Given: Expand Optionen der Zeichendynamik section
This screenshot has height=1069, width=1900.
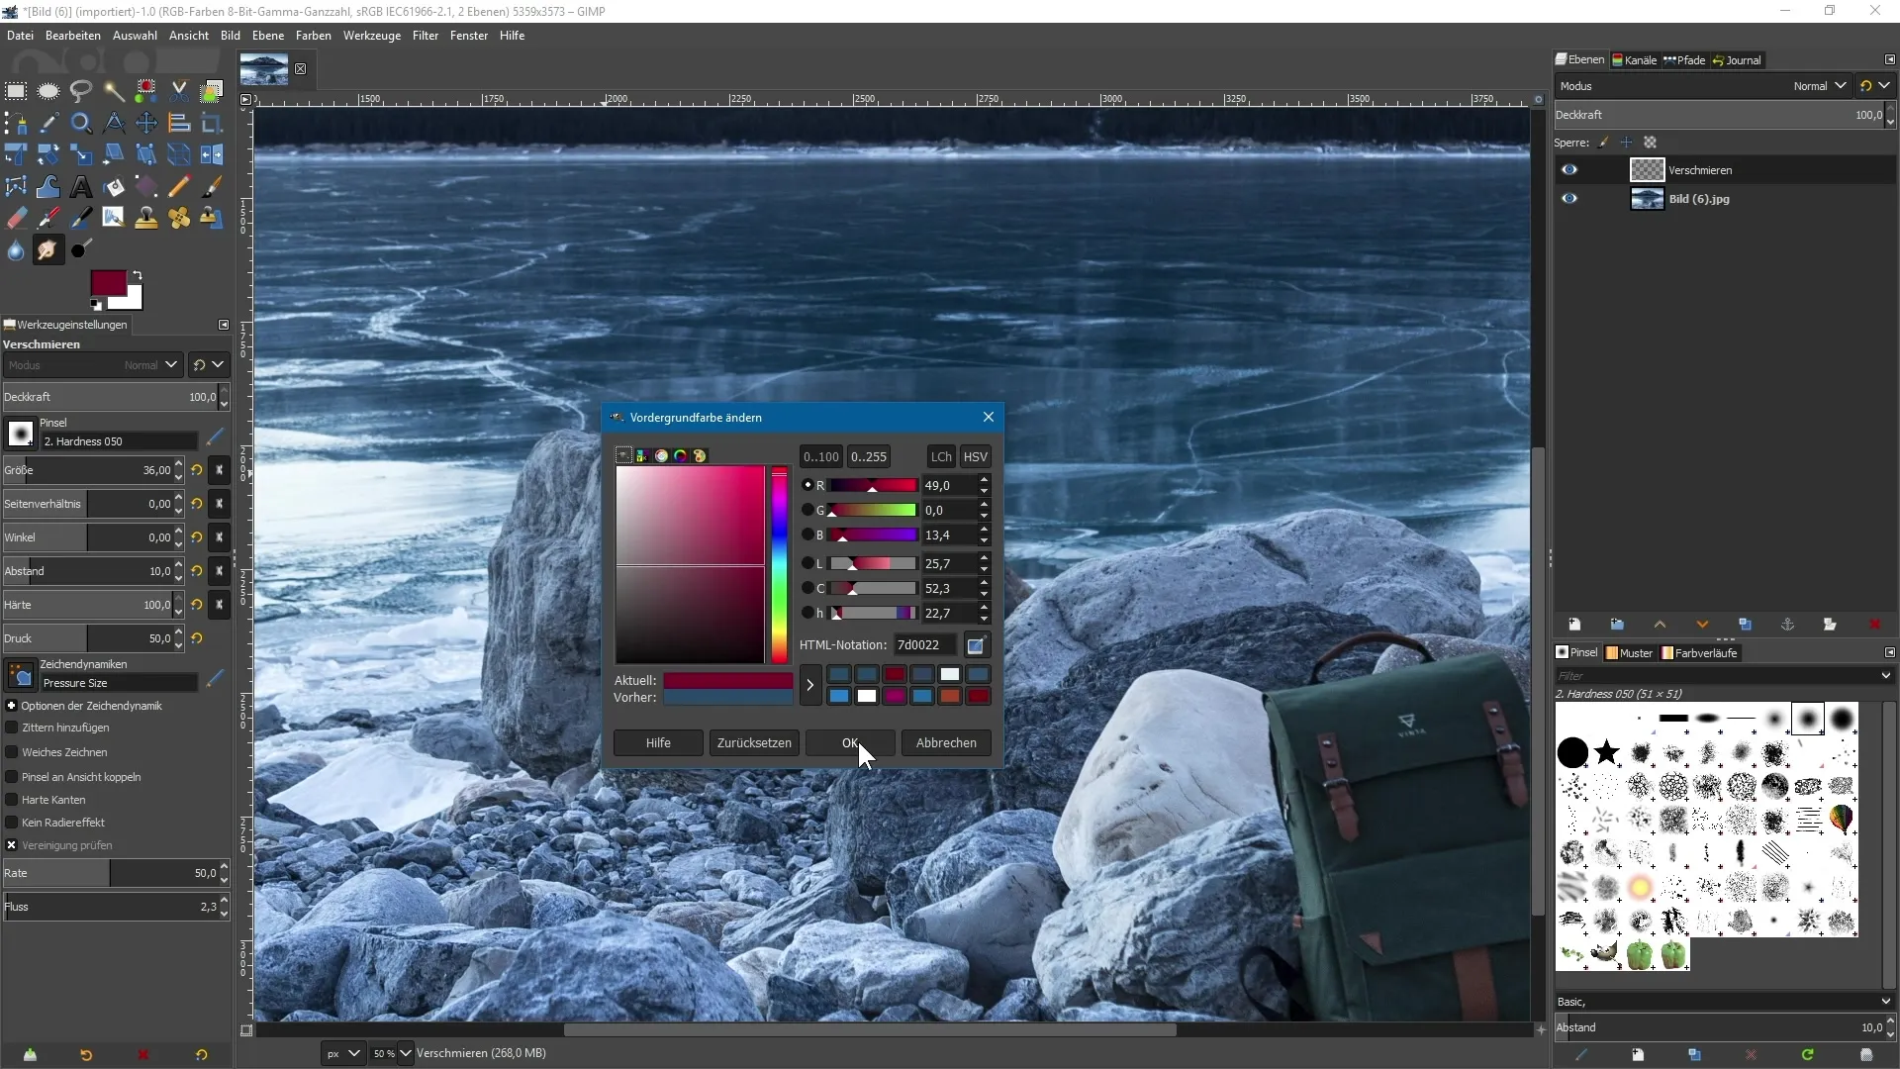Looking at the screenshot, I should click(x=12, y=706).
